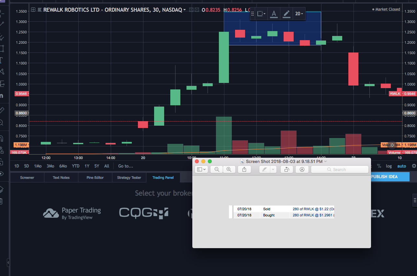The width and height of the screenshot is (417, 276).
Task: Switch to the Screener tab
Action: pyautogui.click(x=27, y=178)
